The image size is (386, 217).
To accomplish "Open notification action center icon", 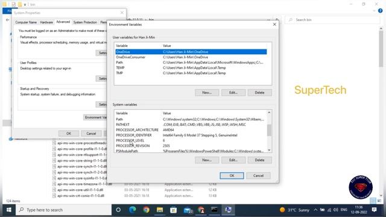I will point(374,210).
